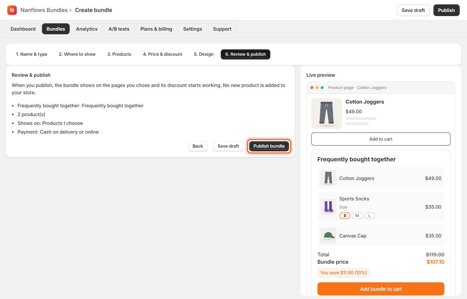Go to step 5. Design
Viewport: 467px width, 299px height.
coord(204,54)
